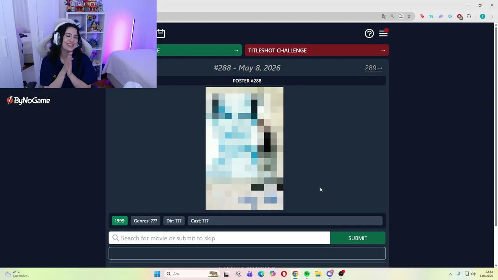Click the movie search input field

(x=219, y=238)
